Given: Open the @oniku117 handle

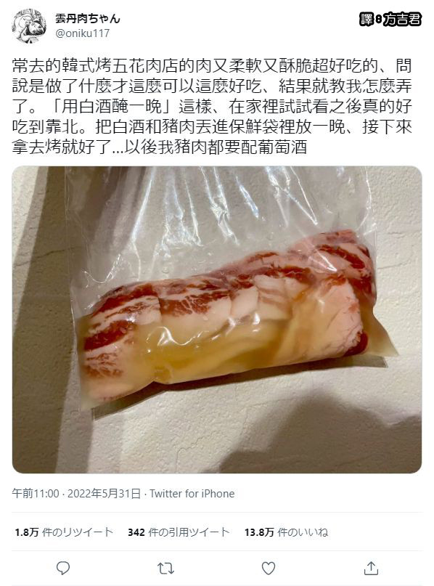Looking at the screenshot, I should 83,33.
